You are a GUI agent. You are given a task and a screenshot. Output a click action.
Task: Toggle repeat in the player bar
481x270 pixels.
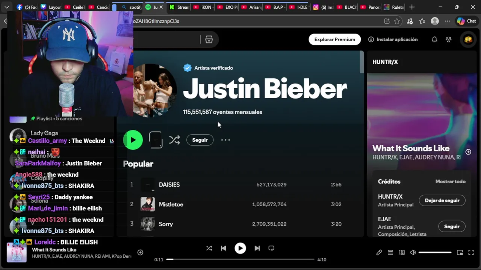tap(271, 248)
